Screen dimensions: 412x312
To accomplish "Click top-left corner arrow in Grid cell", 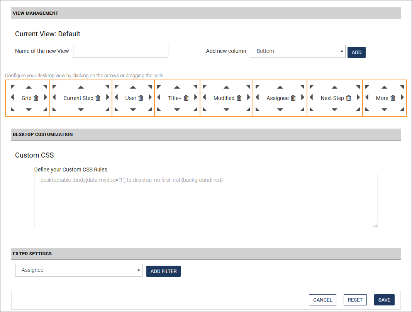I will tap(13, 87).
